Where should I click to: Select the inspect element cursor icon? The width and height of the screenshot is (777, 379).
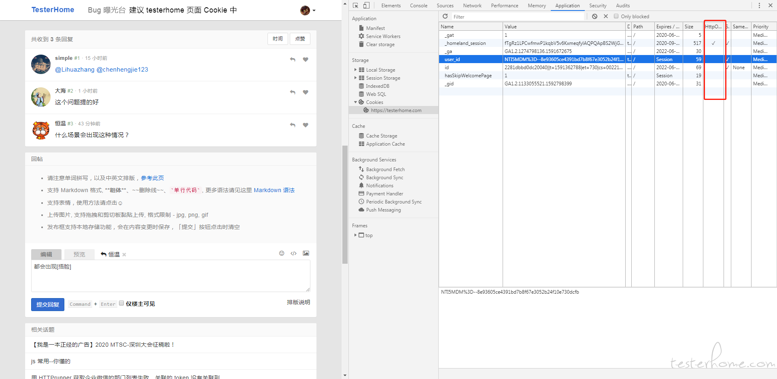(x=355, y=5)
